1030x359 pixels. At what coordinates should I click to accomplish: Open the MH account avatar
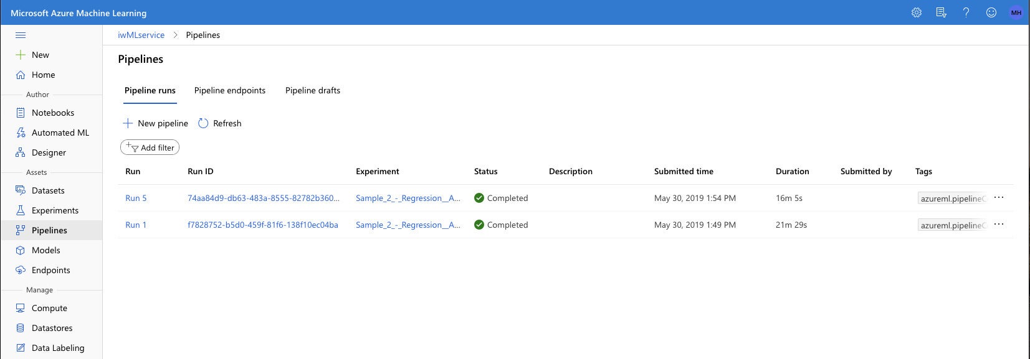[1016, 12]
